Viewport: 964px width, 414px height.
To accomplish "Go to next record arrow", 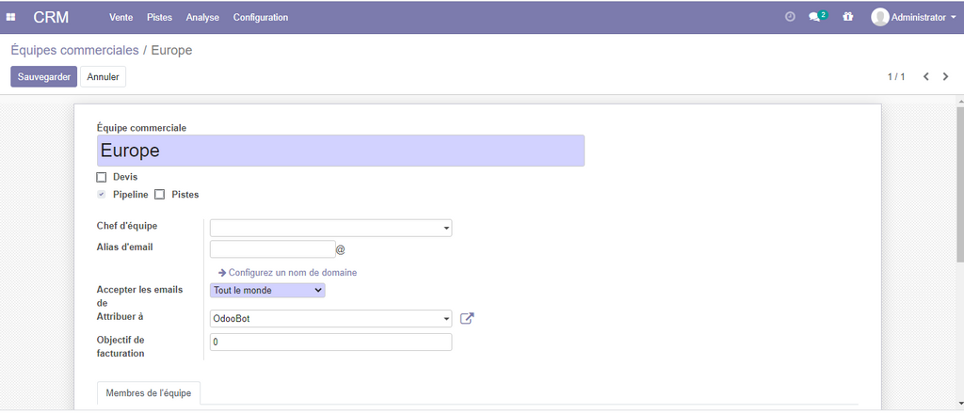I will pos(945,76).
